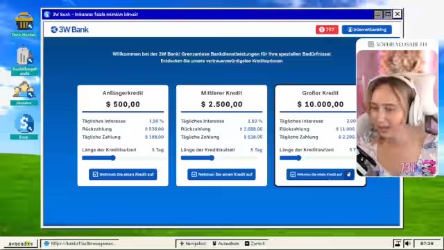Select the bank website taskbar item
This screenshot has width=444, height=250.
(x=80, y=244)
